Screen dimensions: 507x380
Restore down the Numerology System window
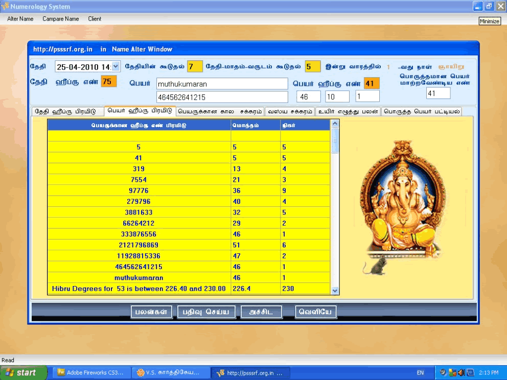489,6
